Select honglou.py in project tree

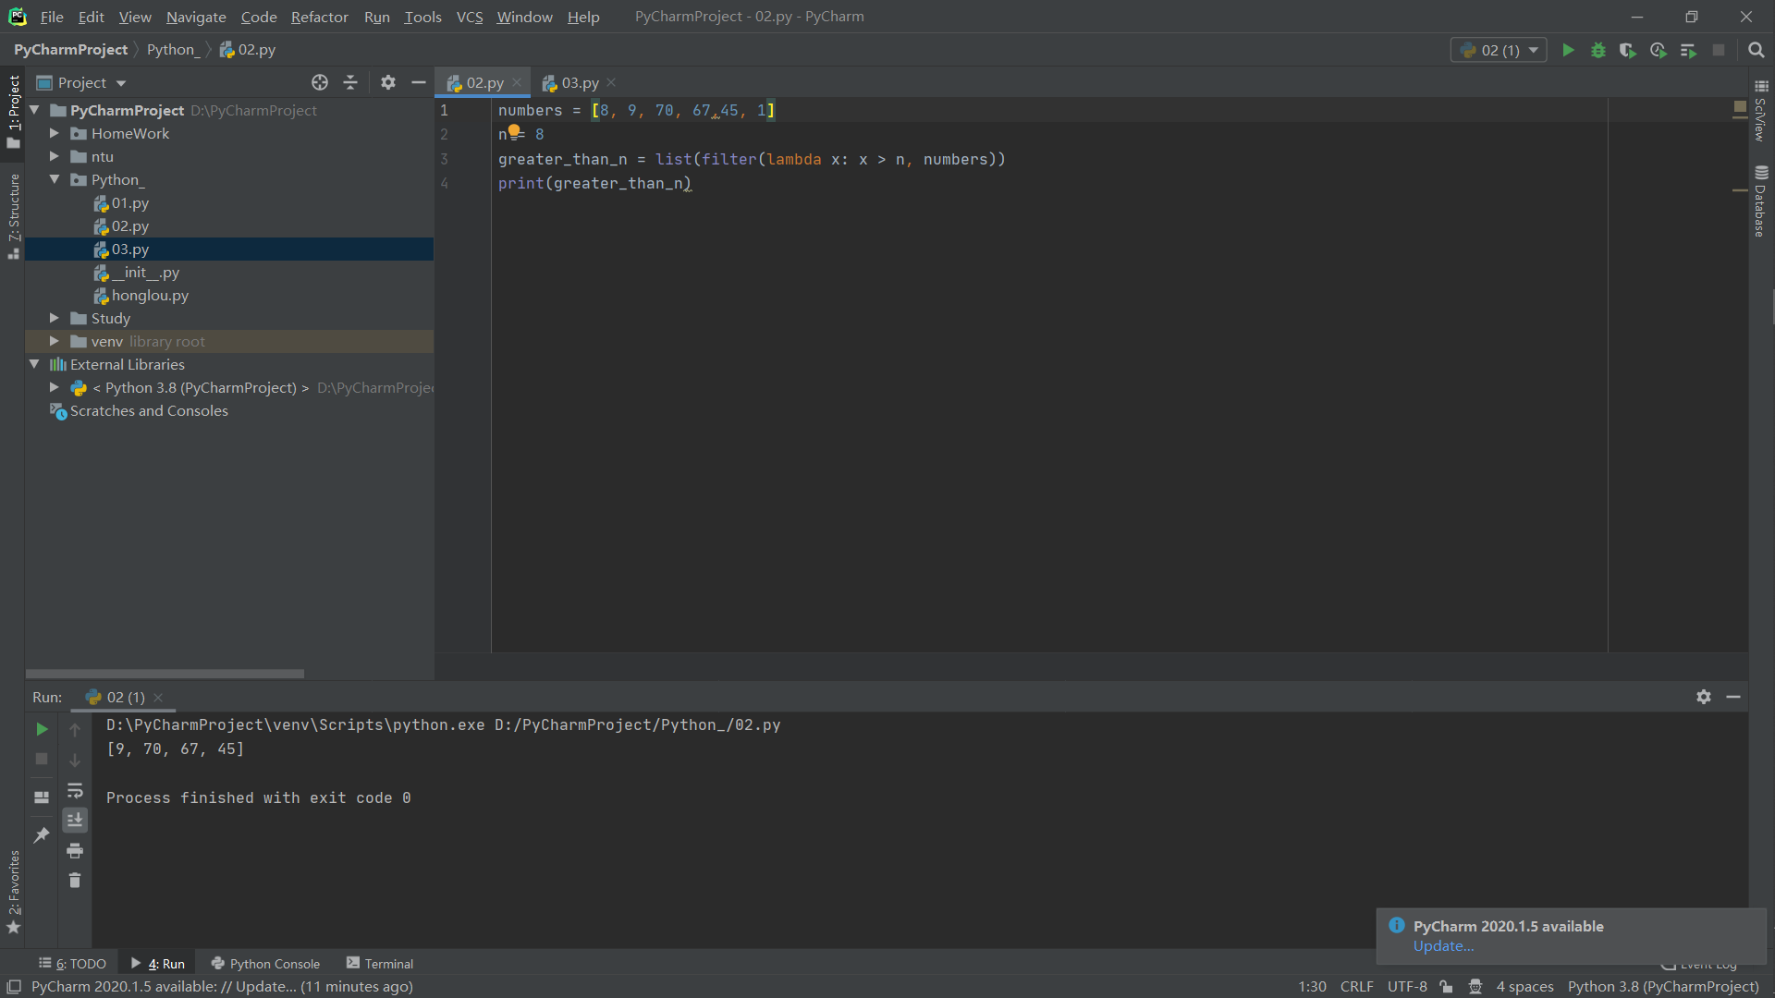click(150, 296)
